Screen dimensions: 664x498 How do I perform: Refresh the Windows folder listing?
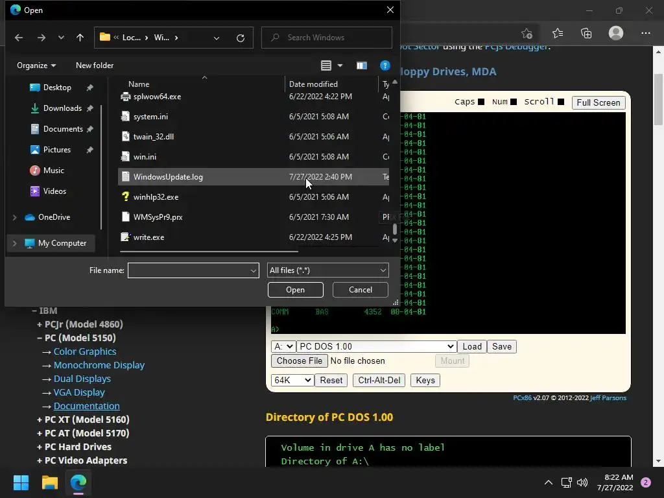click(x=240, y=38)
